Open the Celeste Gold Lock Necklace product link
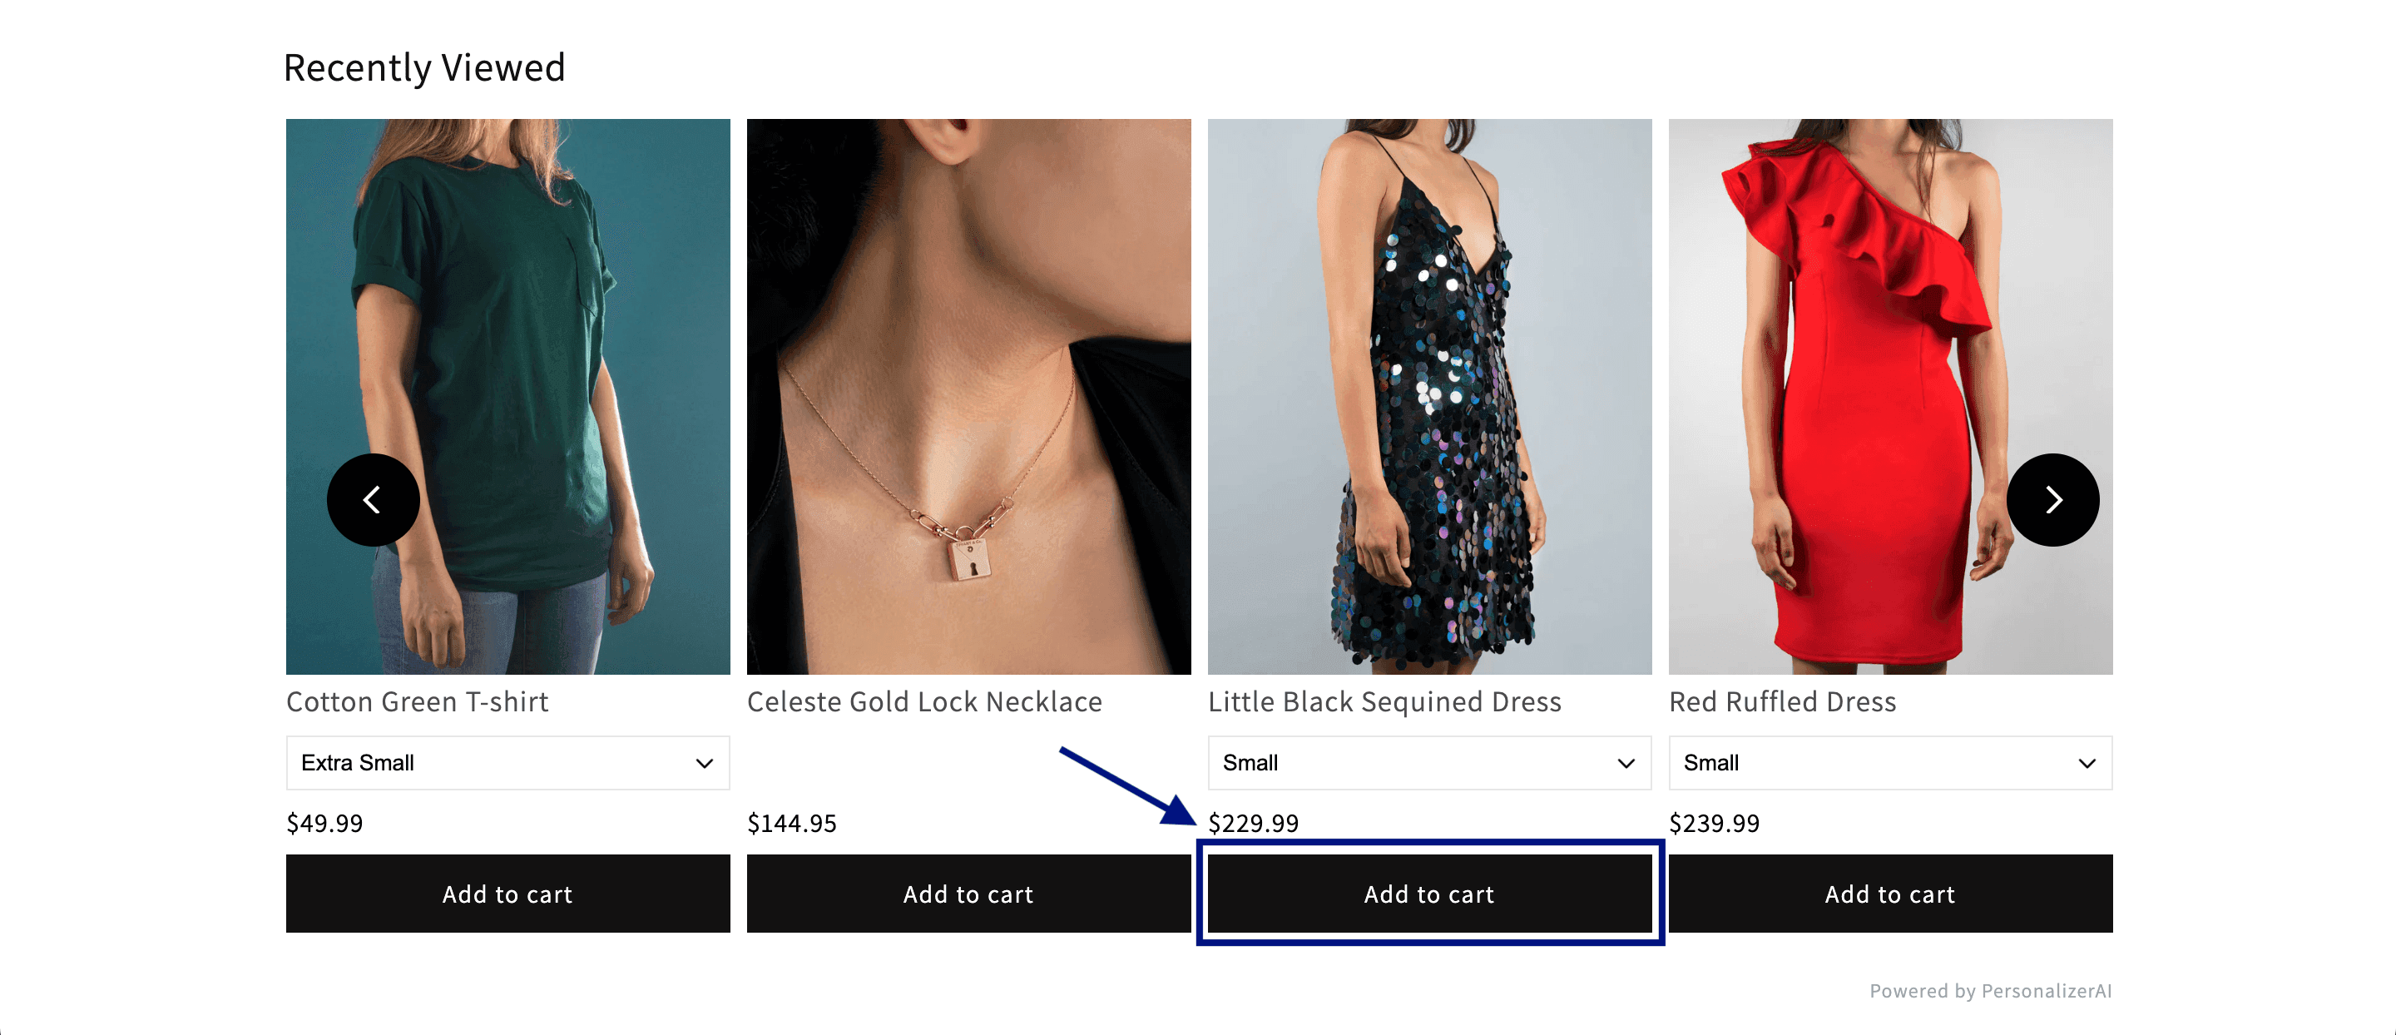2396x1035 pixels. (x=924, y=701)
